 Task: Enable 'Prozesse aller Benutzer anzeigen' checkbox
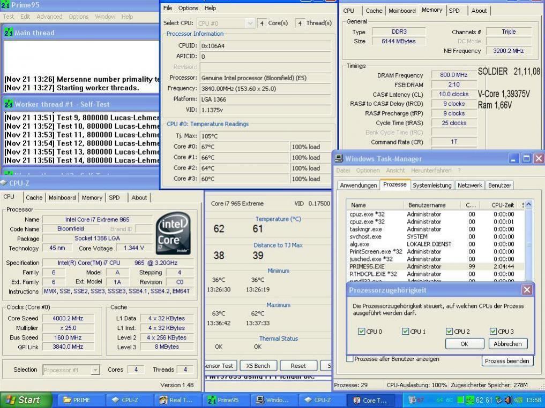(350, 359)
